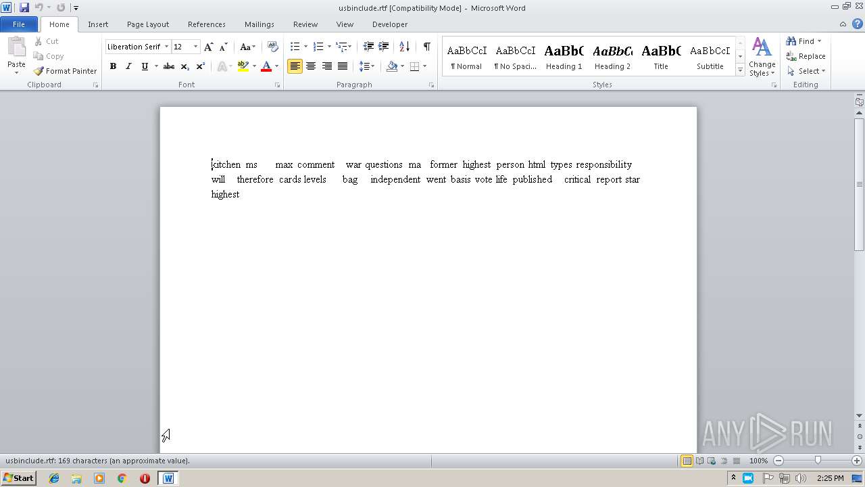865x487 pixels.
Task: Switch to the Developer tab
Action: tap(390, 24)
